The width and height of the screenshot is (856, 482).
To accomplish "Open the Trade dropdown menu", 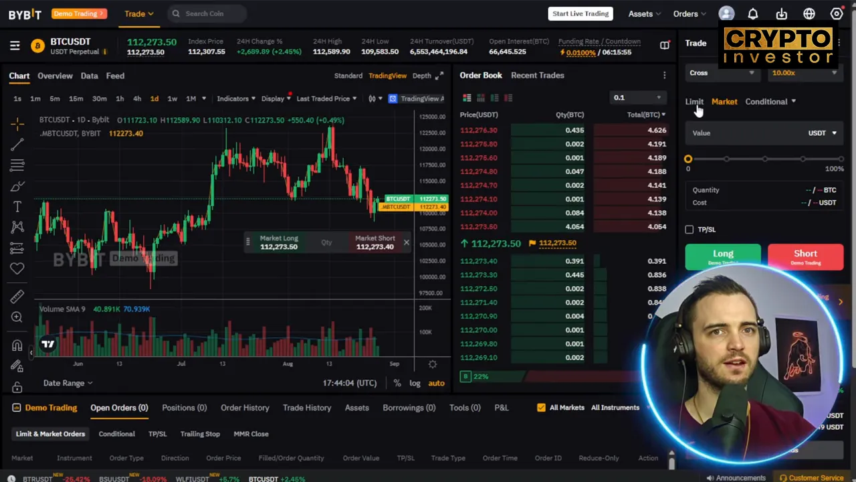I will pos(138,13).
